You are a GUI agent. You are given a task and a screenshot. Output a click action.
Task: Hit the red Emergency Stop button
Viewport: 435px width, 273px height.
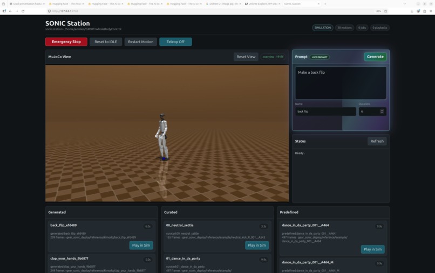[x=66, y=42]
